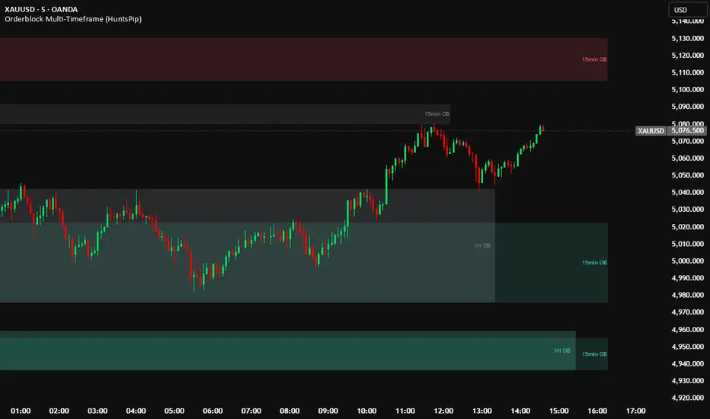
Task: Select the red order block zone at the top
Action: point(305,59)
